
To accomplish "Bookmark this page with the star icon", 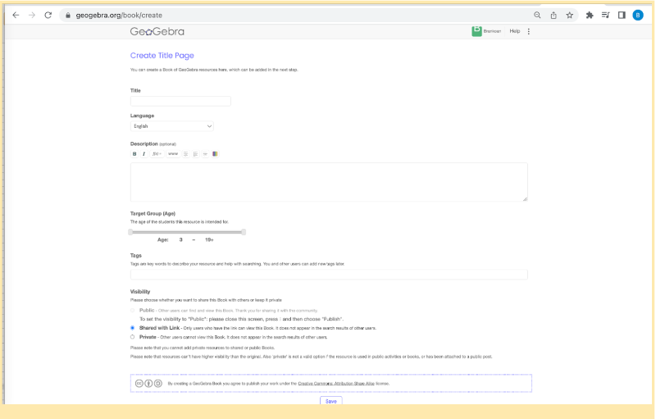I will 569,16.
